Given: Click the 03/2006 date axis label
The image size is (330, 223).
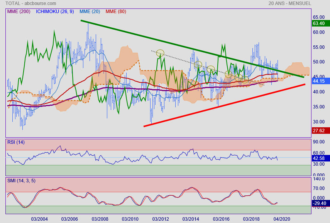Looking at the screenshot, I should 69,219.
